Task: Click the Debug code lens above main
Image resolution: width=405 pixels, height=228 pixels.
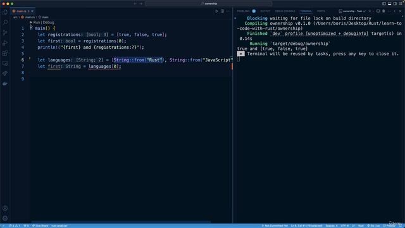Action: pyautogui.click(x=49, y=23)
